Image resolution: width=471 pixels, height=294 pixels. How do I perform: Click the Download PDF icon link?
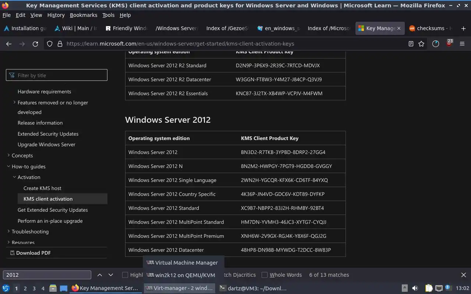[x=30, y=253]
